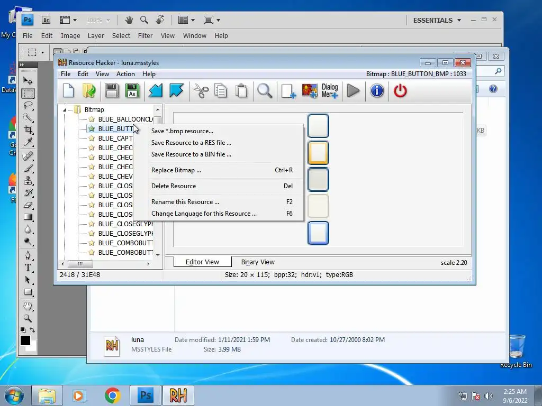
Task: Select BLUE_BALLOONCL tree item
Action: click(x=125, y=119)
